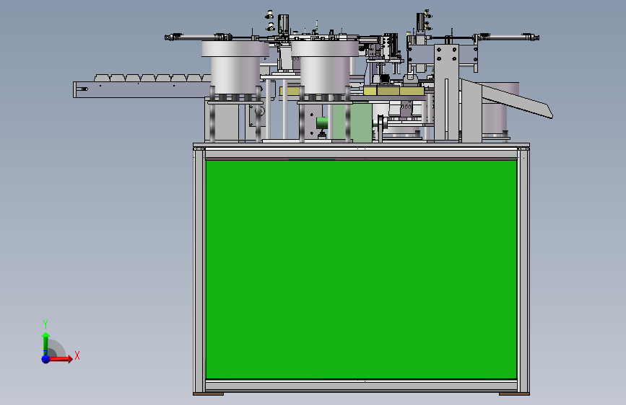
Task: Select the large green cabinet door panel
Action: (x=361, y=270)
